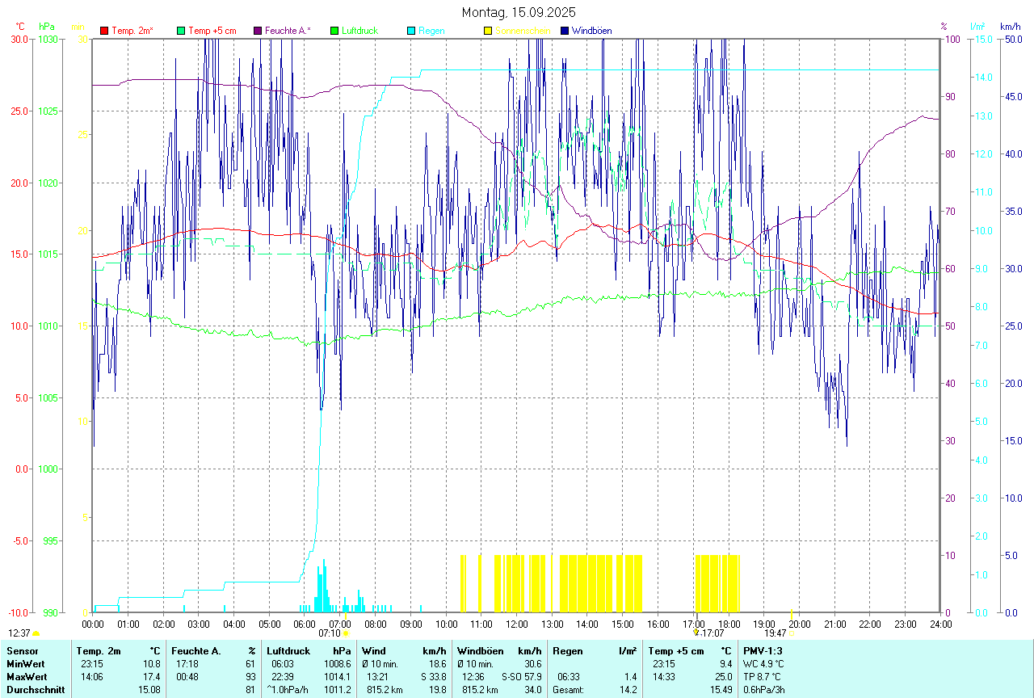The height and width of the screenshot is (698, 1034).
Task: Click the PMV-1:3 column header
Action: point(763,650)
